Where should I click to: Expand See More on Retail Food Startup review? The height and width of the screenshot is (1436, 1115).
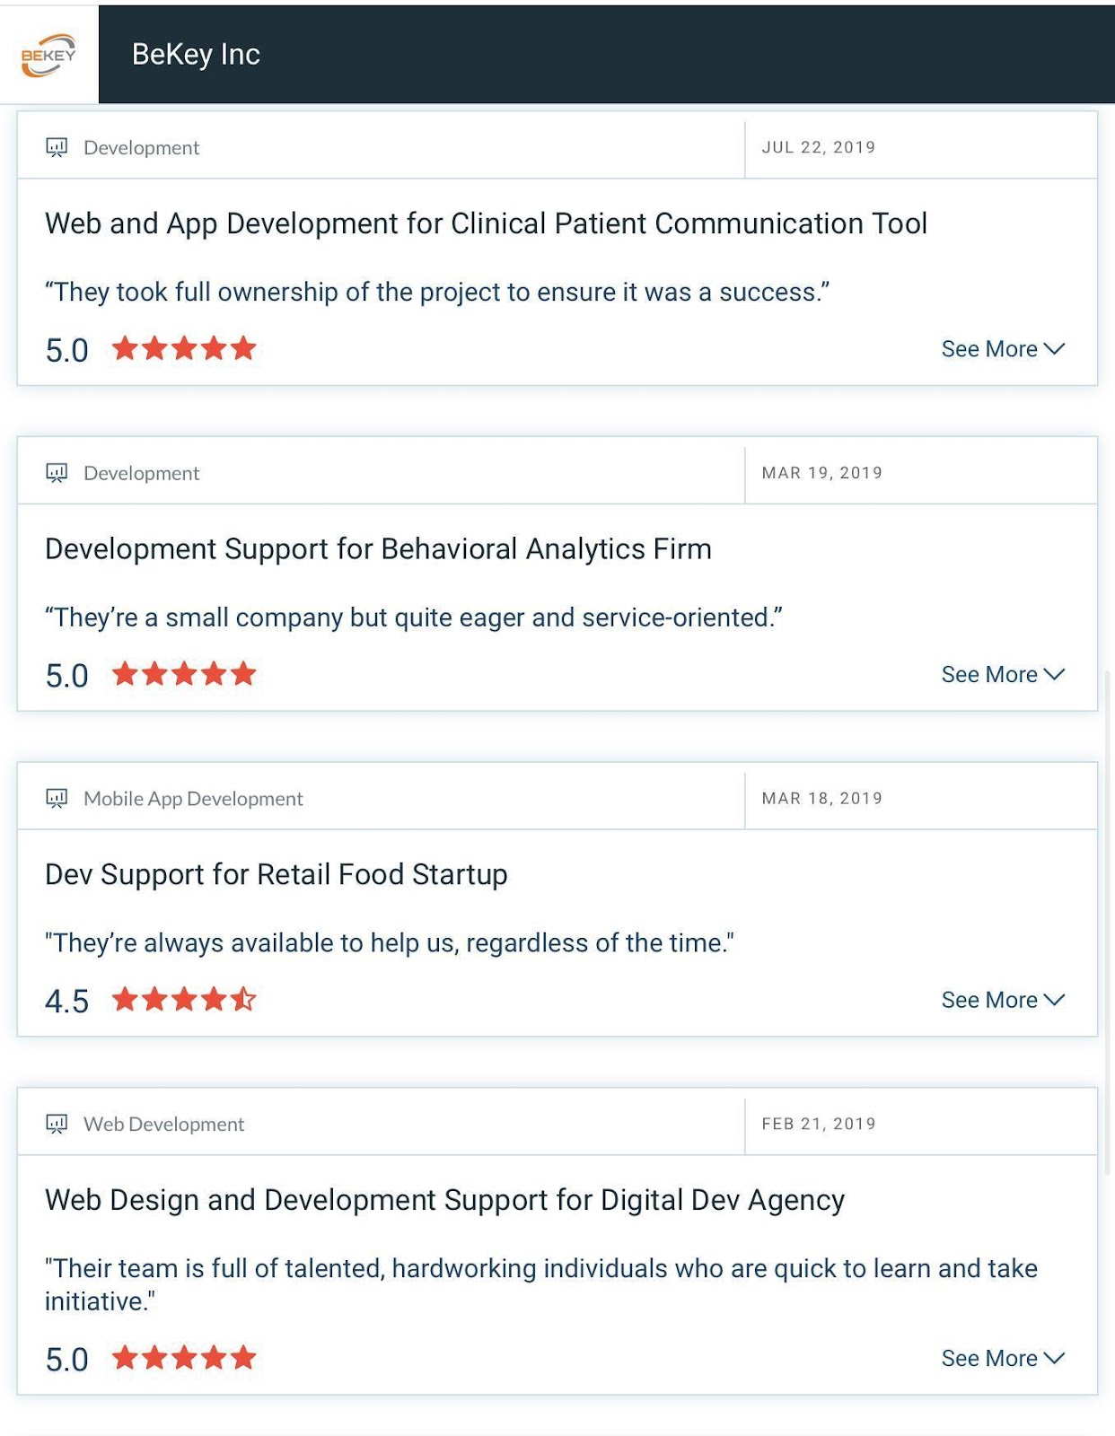(1002, 1000)
